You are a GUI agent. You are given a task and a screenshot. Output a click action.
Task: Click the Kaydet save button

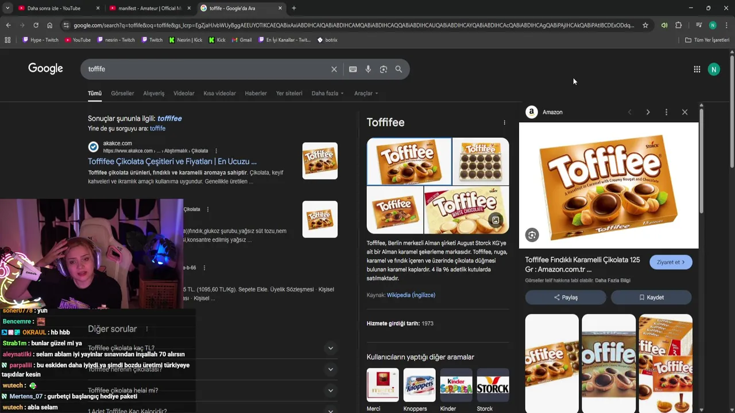(651, 298)
